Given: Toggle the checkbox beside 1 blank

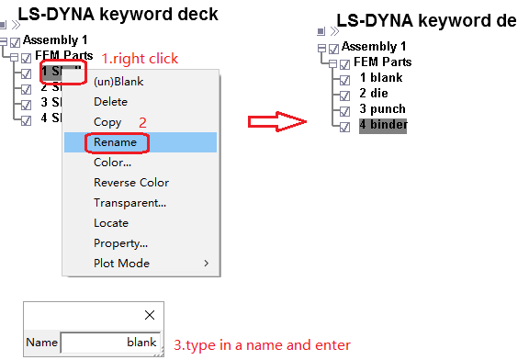Looking at the screenshot, I should pyautogui.click(x=344, y=80).
